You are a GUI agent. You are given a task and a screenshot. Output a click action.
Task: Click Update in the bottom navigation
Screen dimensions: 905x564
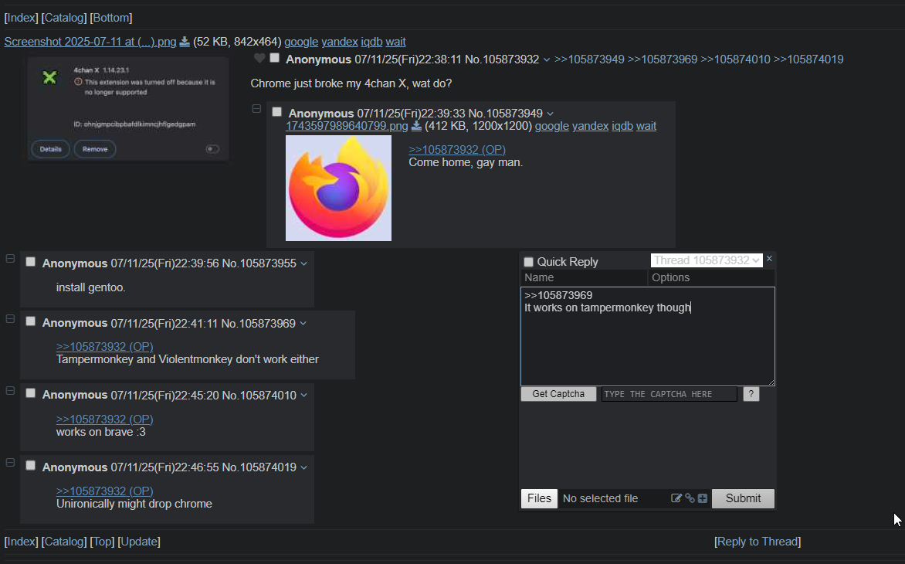[139, 542]
